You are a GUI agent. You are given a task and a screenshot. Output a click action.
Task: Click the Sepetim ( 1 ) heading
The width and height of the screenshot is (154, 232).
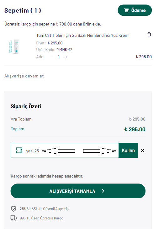point(23,10)
